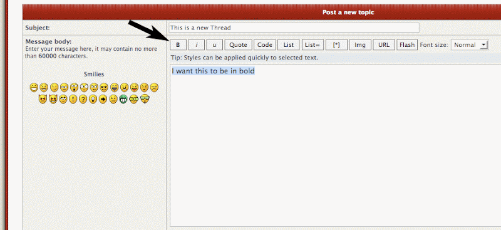Insert the question mark smiley

point(83,99)
